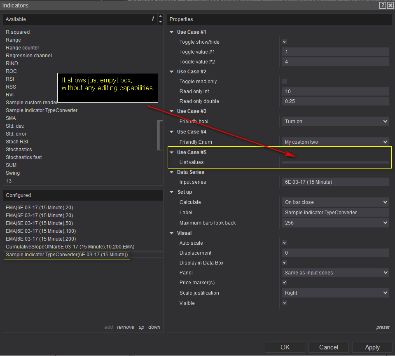Click the info 'i' icon in Available panel
The width and height of the screenshot is (395, 356).
pyautogui.click(x=153, y=19)
